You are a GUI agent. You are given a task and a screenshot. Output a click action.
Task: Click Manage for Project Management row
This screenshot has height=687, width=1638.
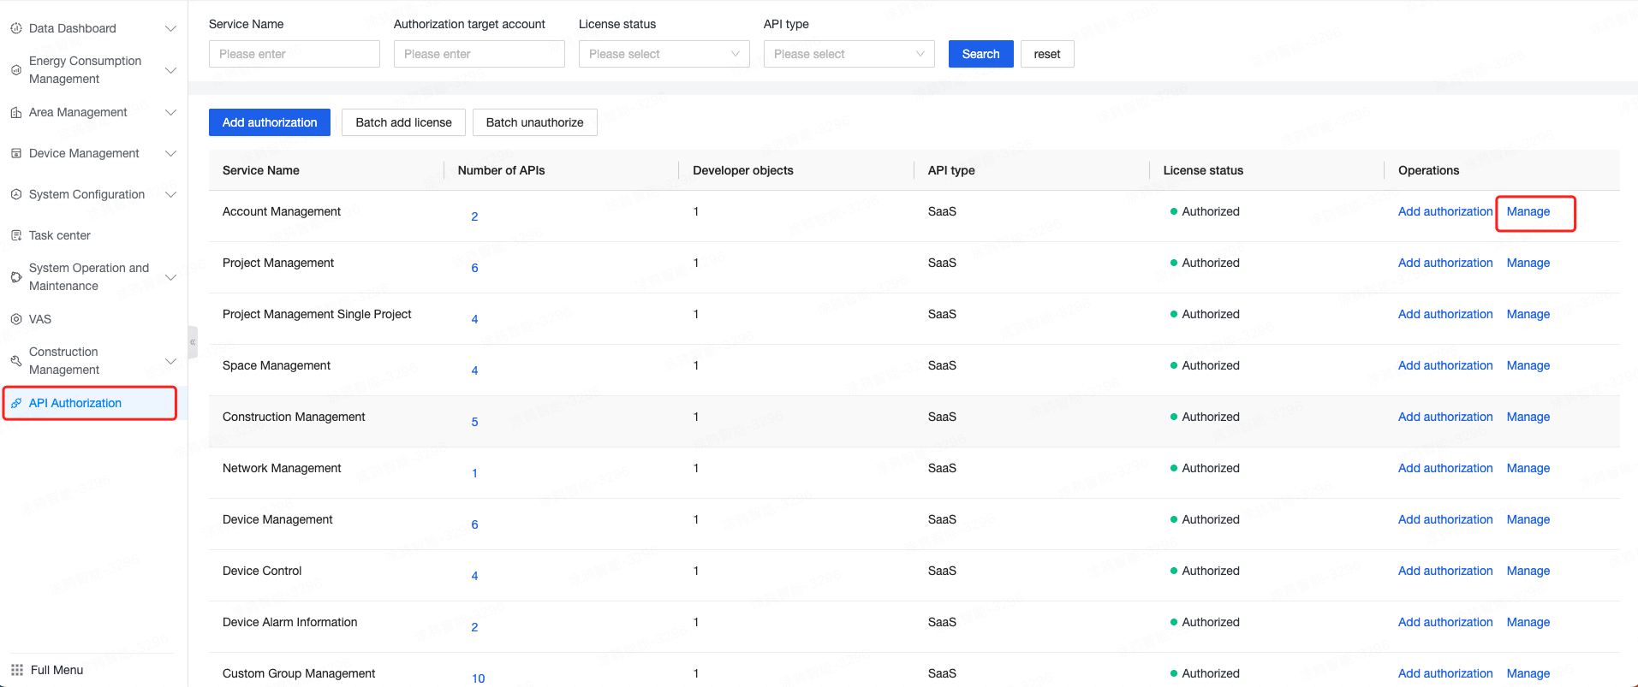(1528, 263)
